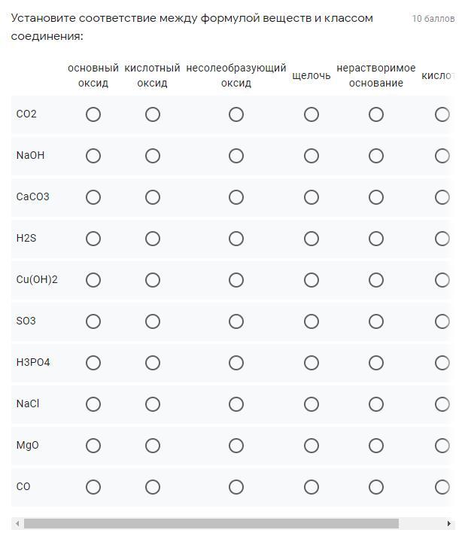468x542 pixels.
Task: Click the horizontal scrollbar thumb
Action: point(211,523)
